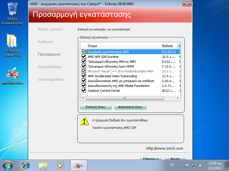Open the Windows Start menu orb
This screenshot has width=229, height=171.
click(8, 166)
